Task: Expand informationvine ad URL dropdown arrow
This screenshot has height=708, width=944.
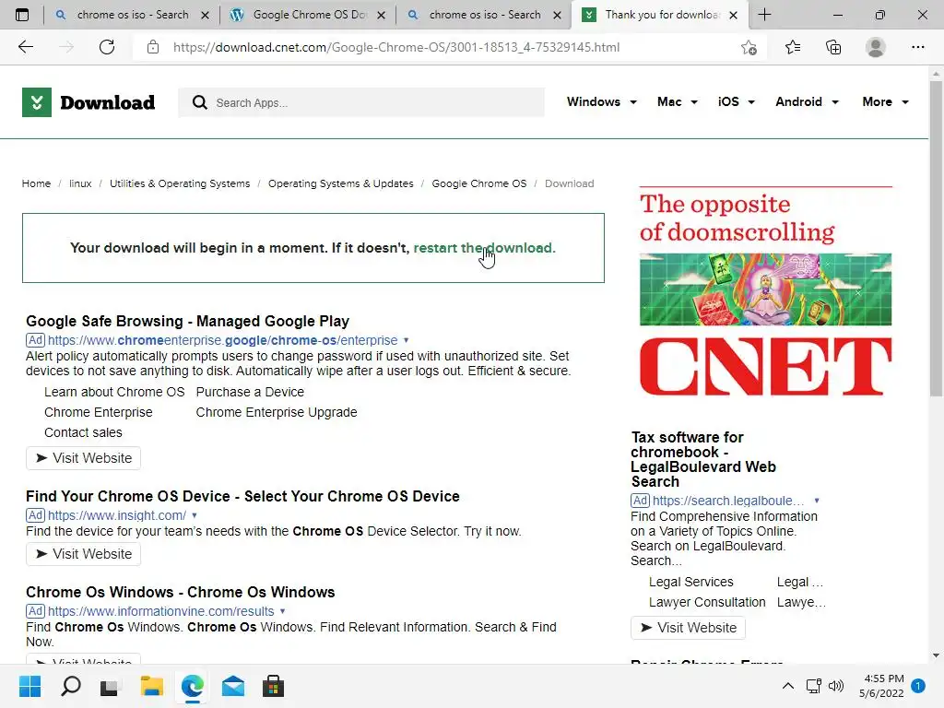Action: pos(282,611)
